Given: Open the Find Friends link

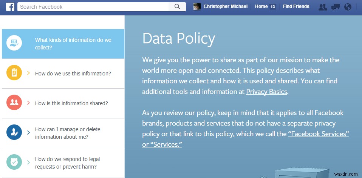Looking at the screenshot, I should pos(296,6).
